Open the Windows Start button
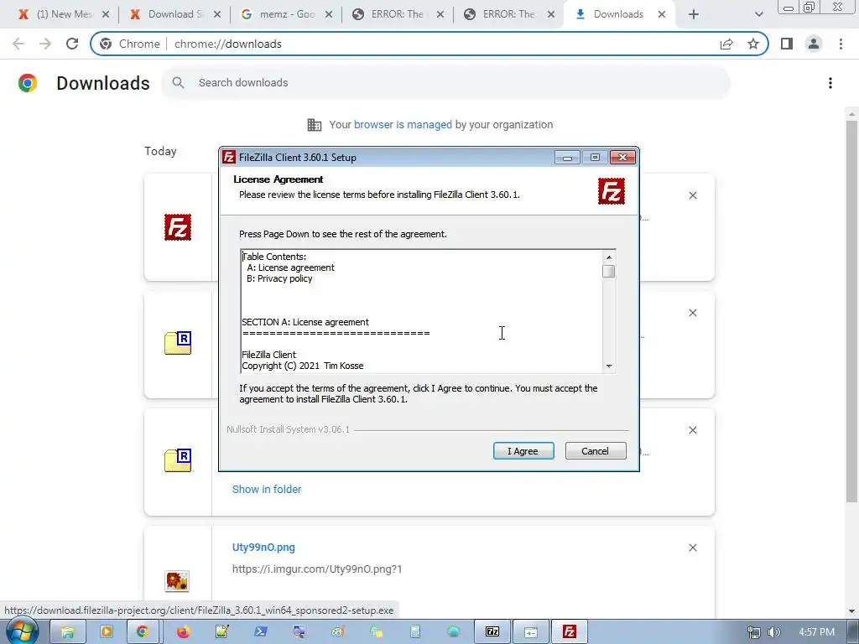Viewport: 859px width, 644px height. point(22,631)
